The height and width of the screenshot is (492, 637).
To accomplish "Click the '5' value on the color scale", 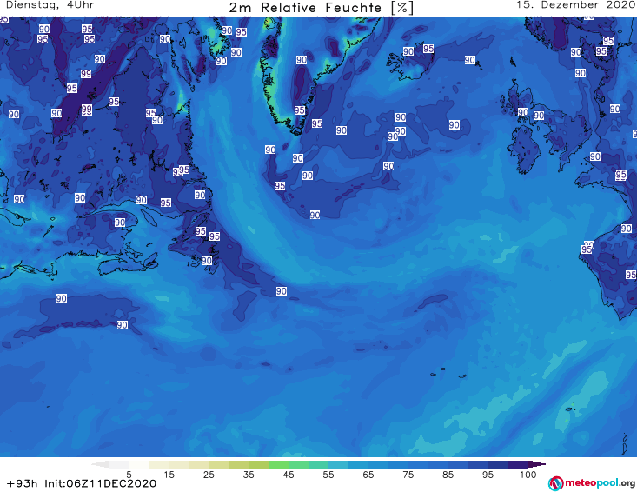I will (129, 475).
